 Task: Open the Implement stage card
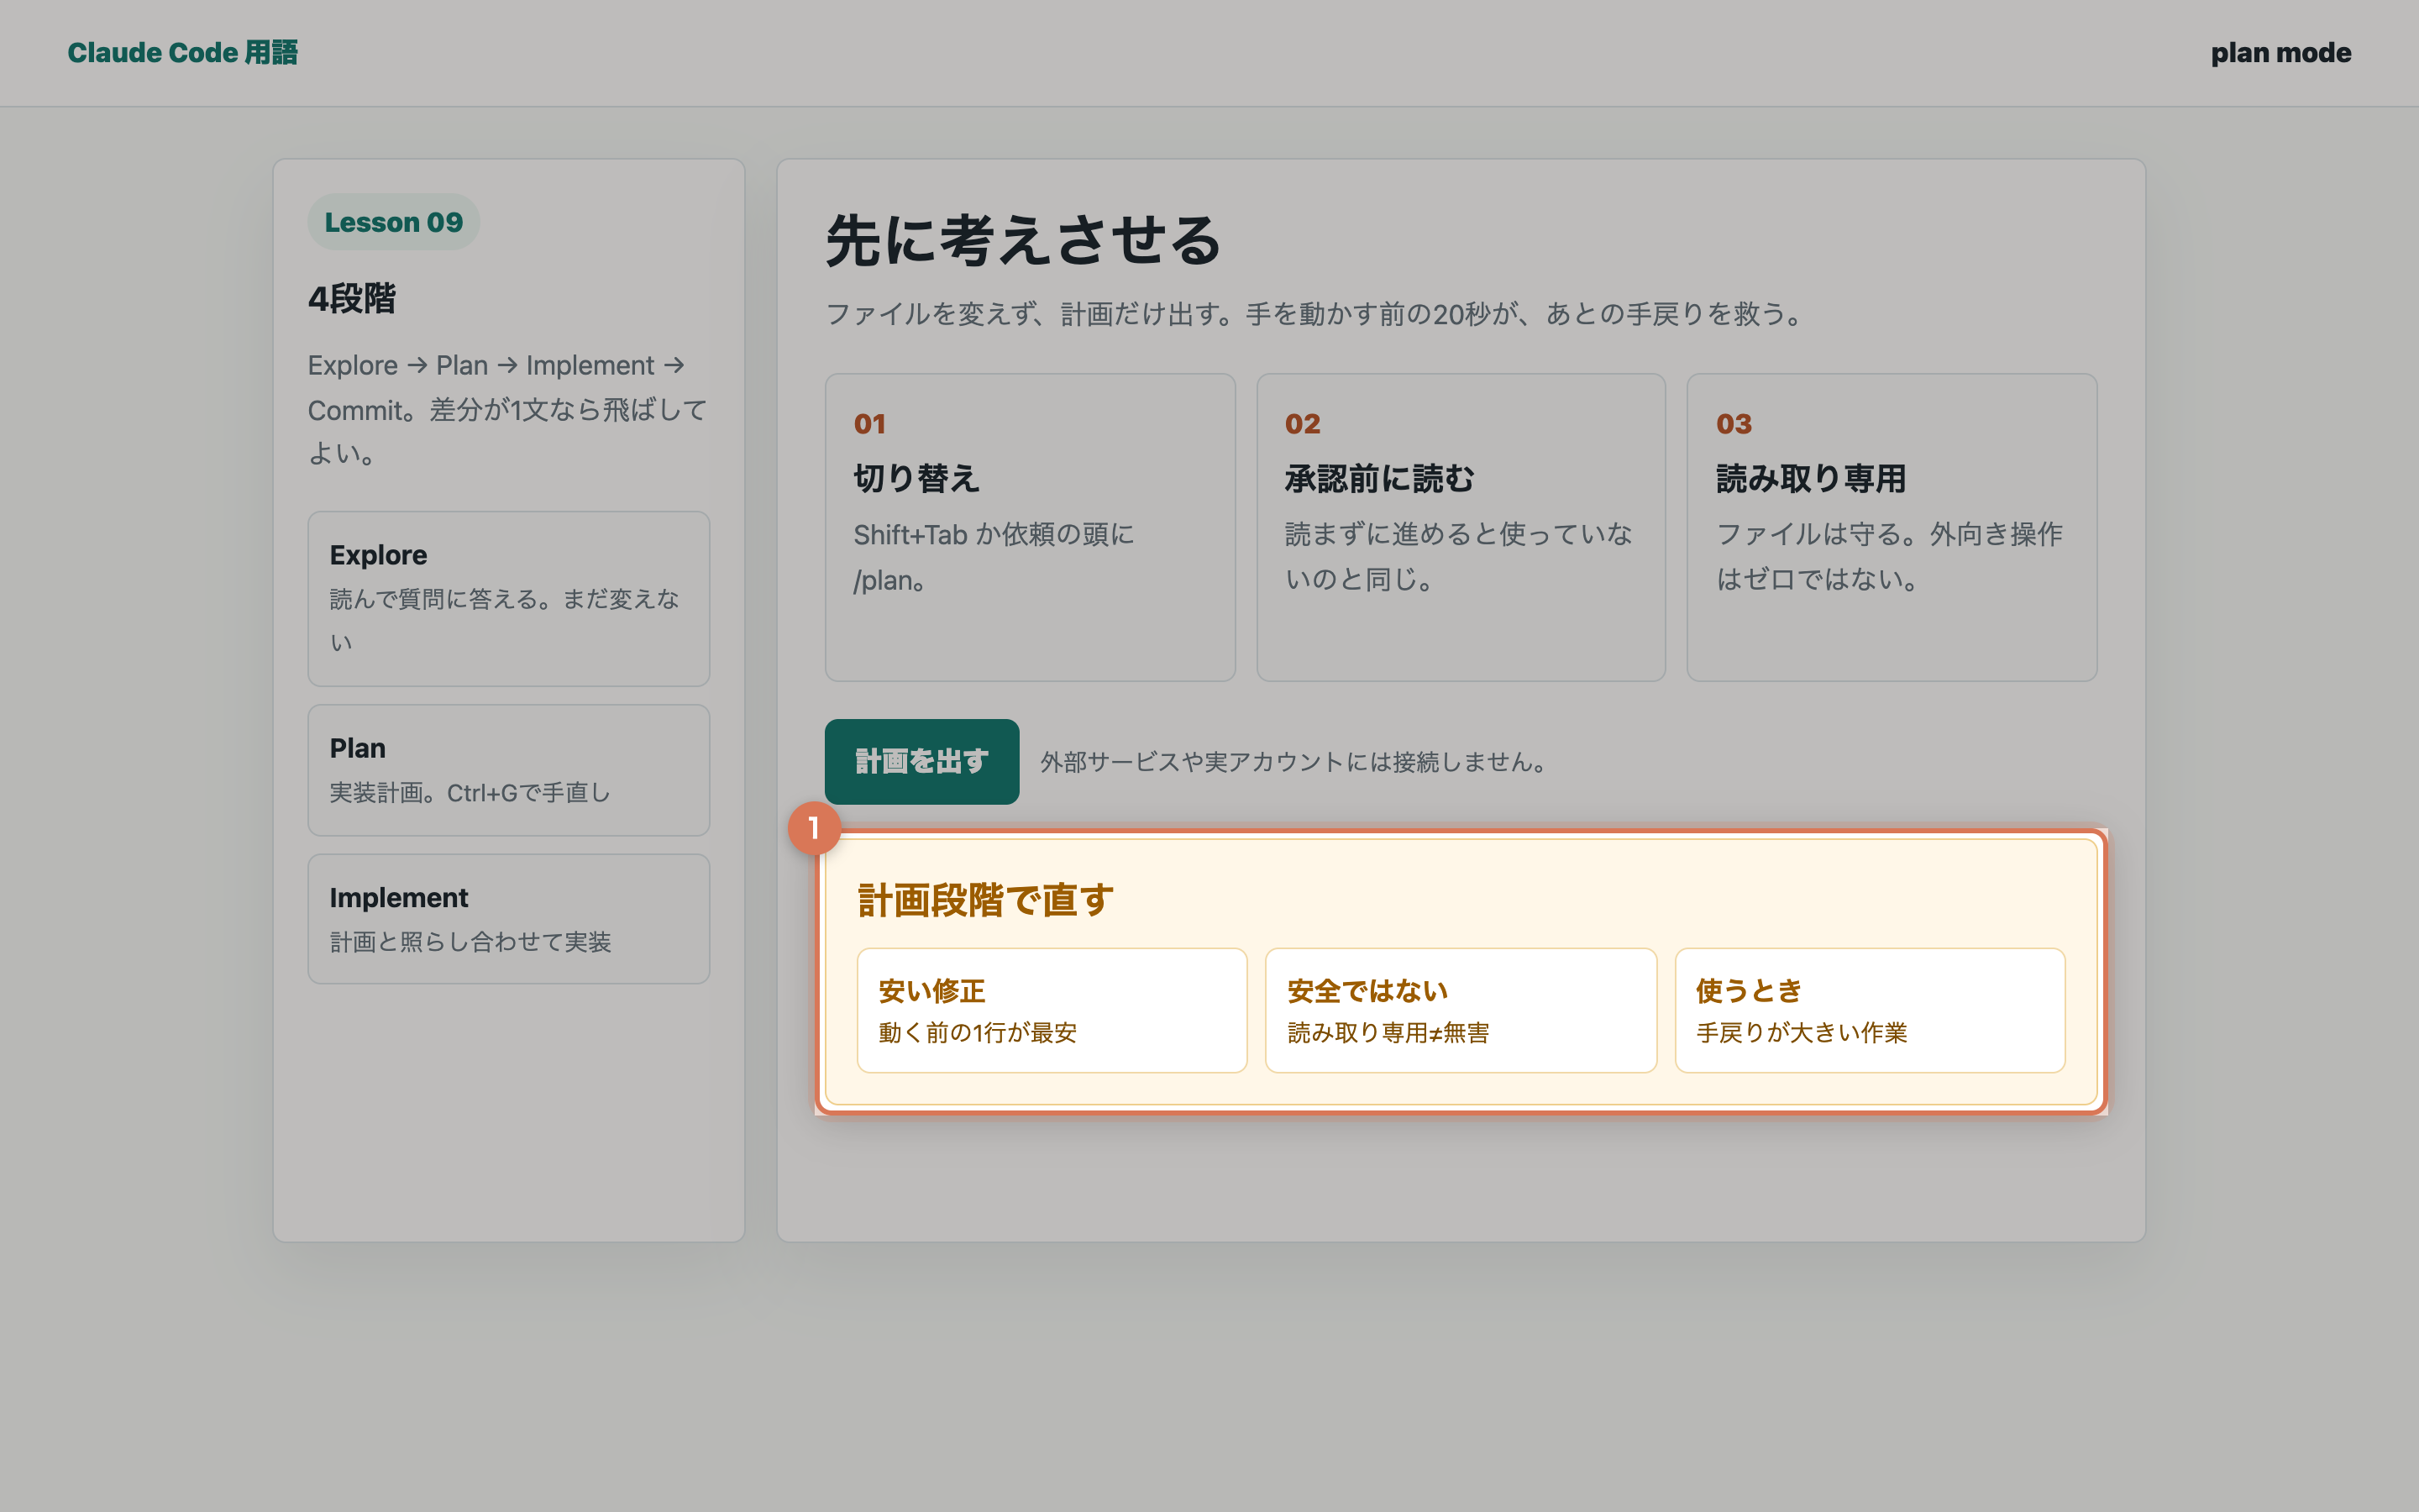coord(509,919)
